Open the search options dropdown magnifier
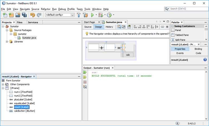The height and width of the screenshot is (126, 209). click(167, 9)
